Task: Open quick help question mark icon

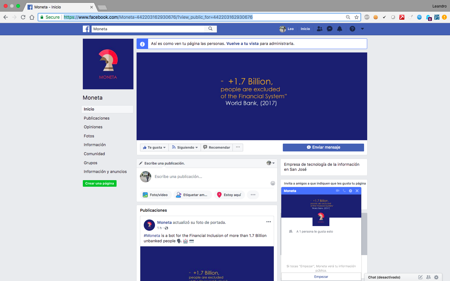Action: click(x=352, y=29)
